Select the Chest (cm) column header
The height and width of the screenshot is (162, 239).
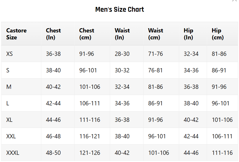[87, 34]
